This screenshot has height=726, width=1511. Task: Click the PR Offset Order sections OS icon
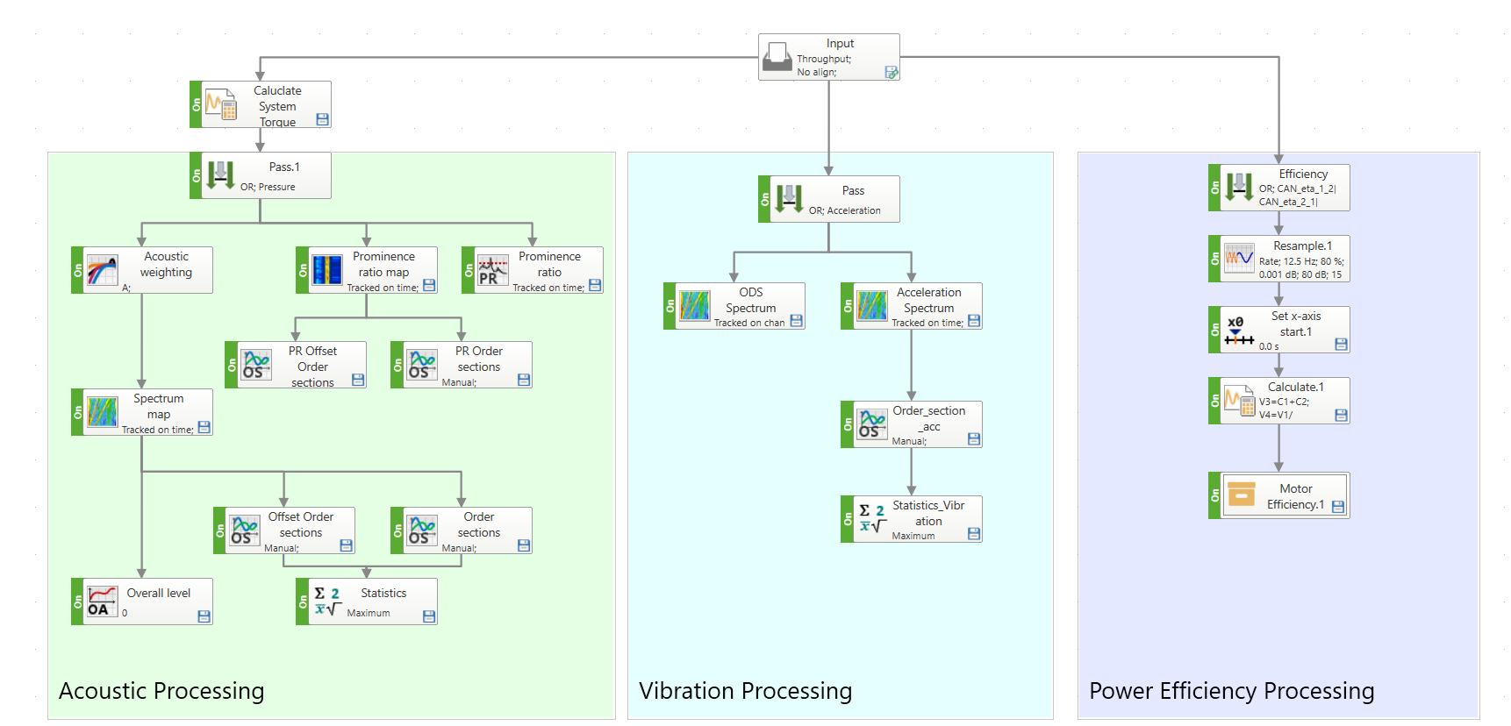pyautogui.click(x=256, y=365)
